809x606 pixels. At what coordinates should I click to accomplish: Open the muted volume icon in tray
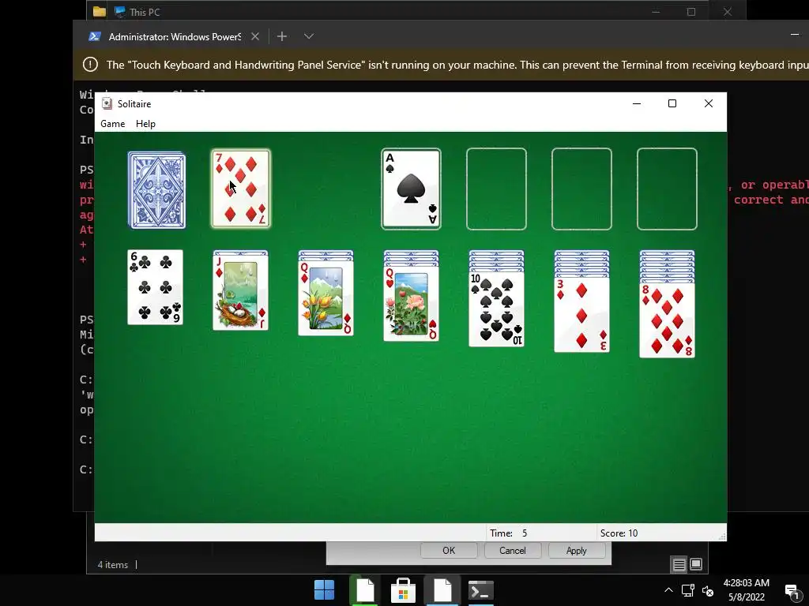(708, 590)
